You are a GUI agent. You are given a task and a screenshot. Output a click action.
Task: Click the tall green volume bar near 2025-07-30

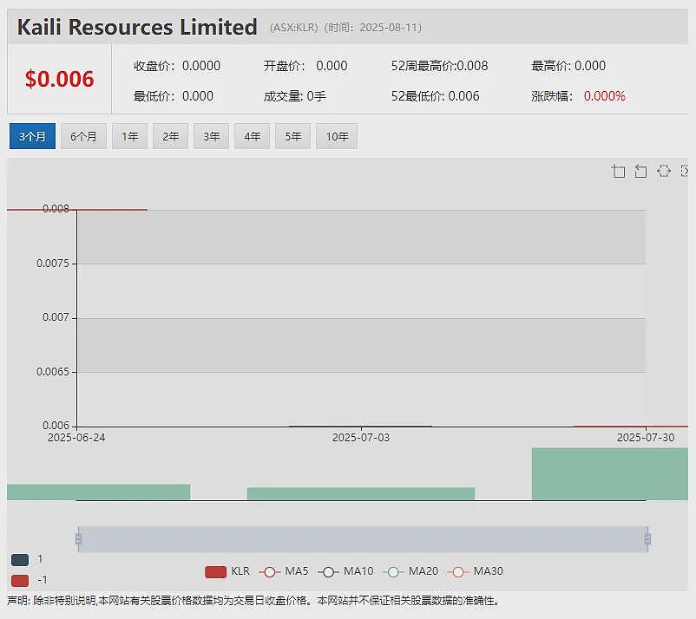pyautogui.click(x=610, y=474)
